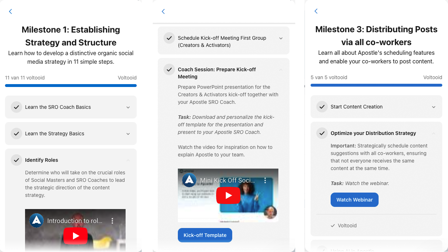Image resolution: width=448 pixels, height=252 pixels.
Task: Download the Kick-off Template
Action: pos(205,235)
